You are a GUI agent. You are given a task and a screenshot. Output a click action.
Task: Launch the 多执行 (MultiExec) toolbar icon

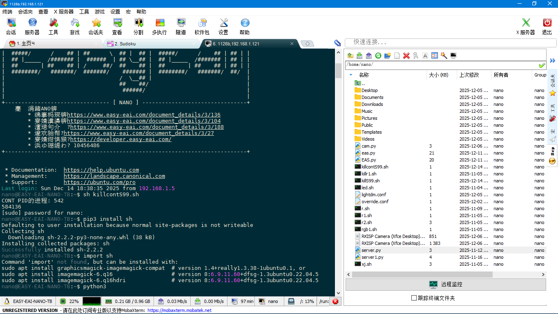pyautogui.click(x=159, y=27)
